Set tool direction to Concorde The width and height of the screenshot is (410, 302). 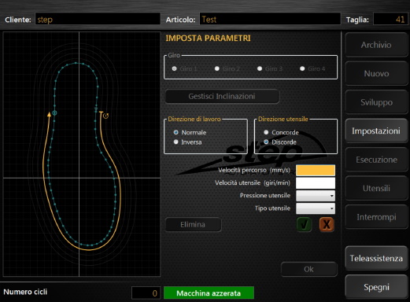[266, 132]
